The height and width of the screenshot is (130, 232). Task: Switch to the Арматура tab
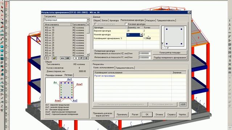coord(114,21)
